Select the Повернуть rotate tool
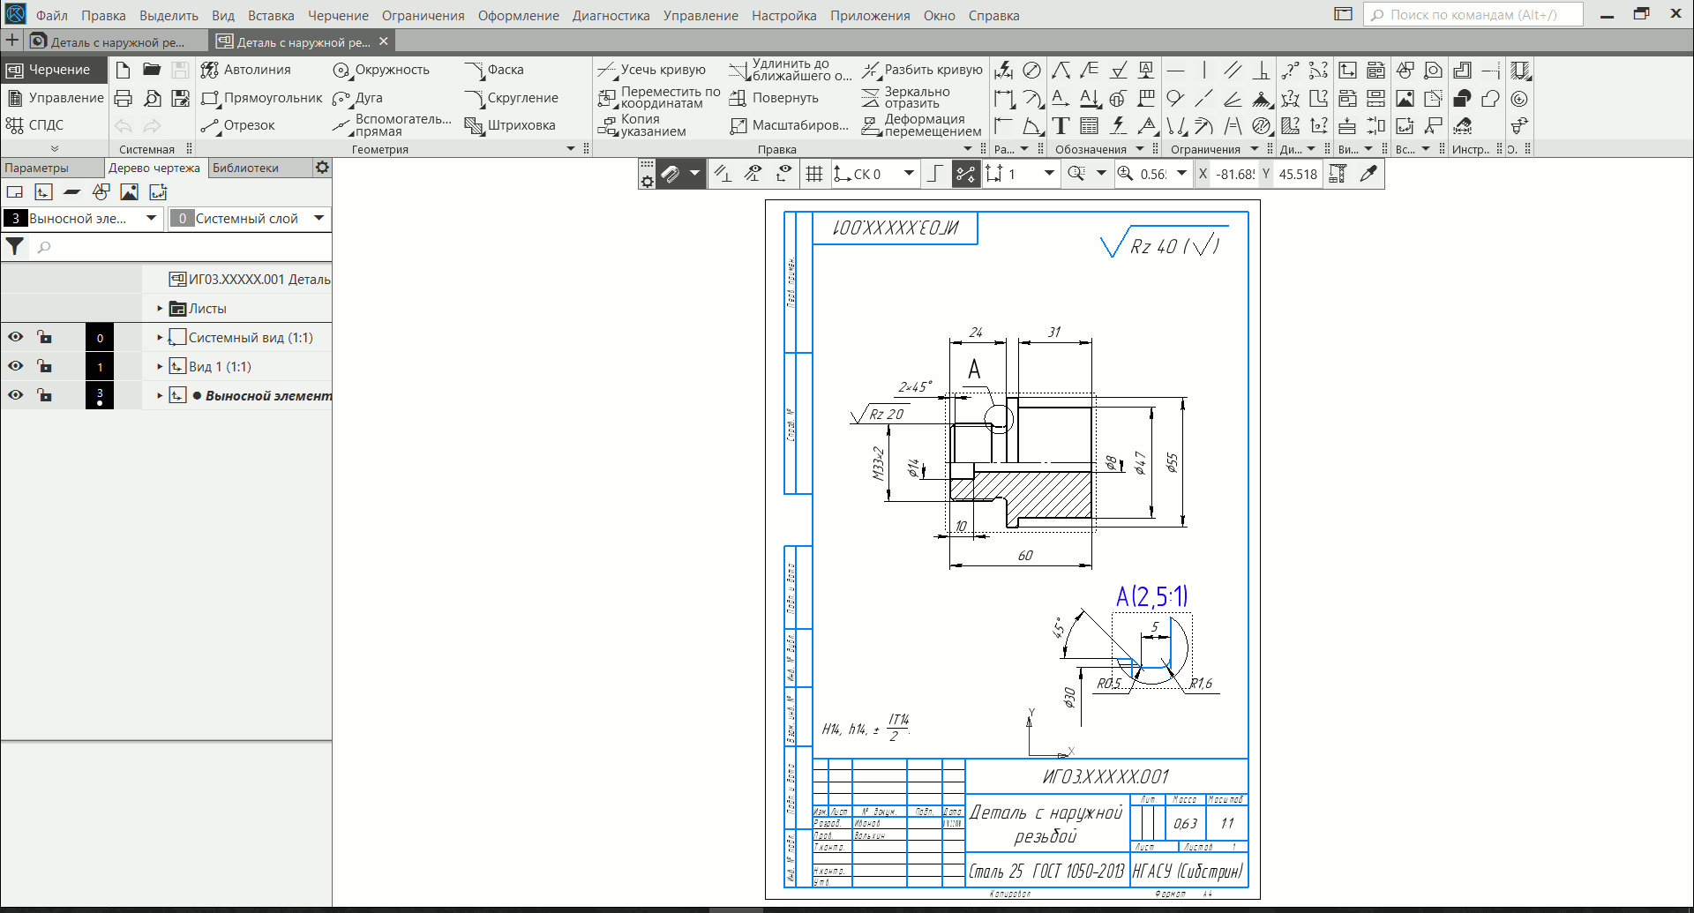Image resolution: width=1694 pixels, height=913 pixels. coord(775,98)
